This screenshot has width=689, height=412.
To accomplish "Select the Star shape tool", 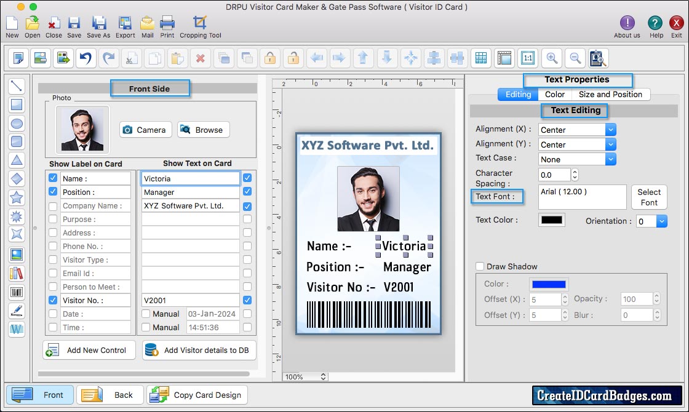I will (x=17, y=197).
